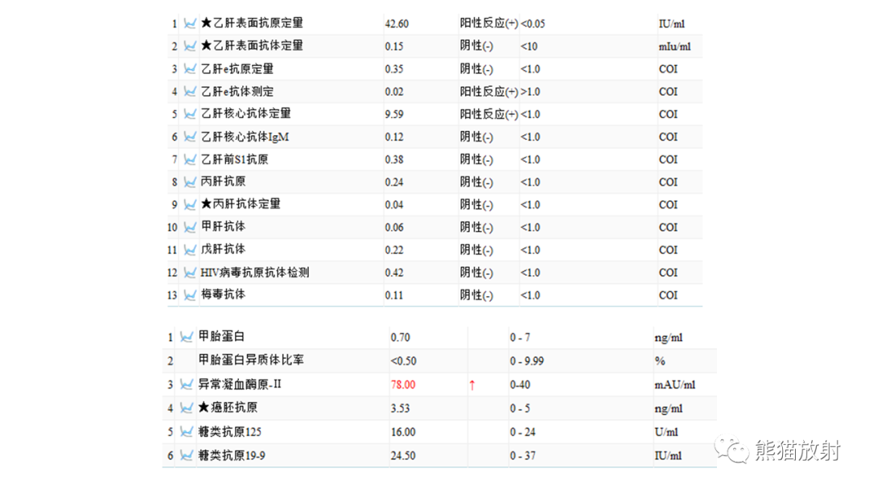
Task: Click the mIu/ml unit cell
Action: tap(674, 47)
